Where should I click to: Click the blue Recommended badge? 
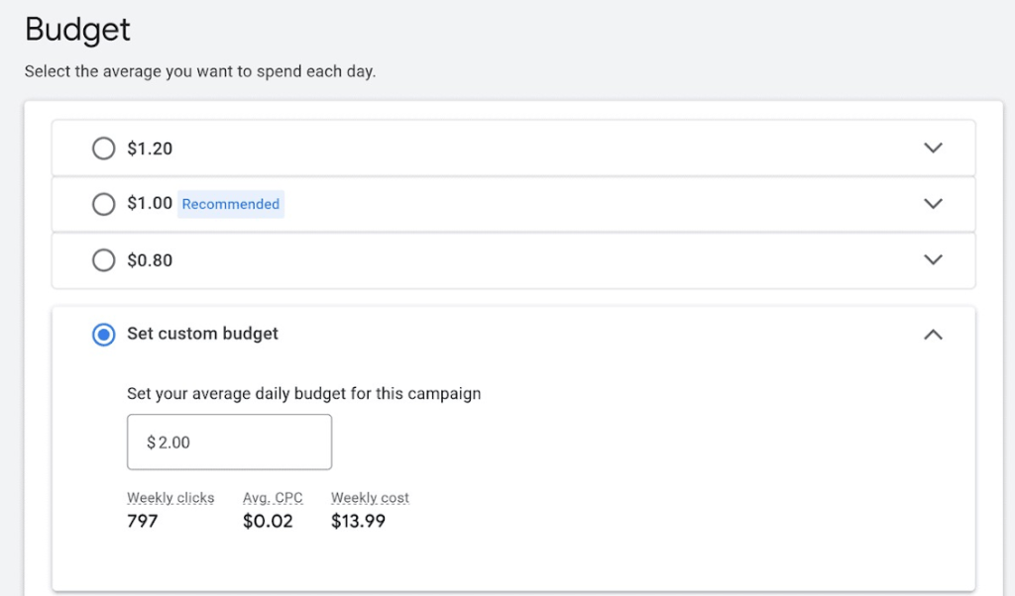231,204
